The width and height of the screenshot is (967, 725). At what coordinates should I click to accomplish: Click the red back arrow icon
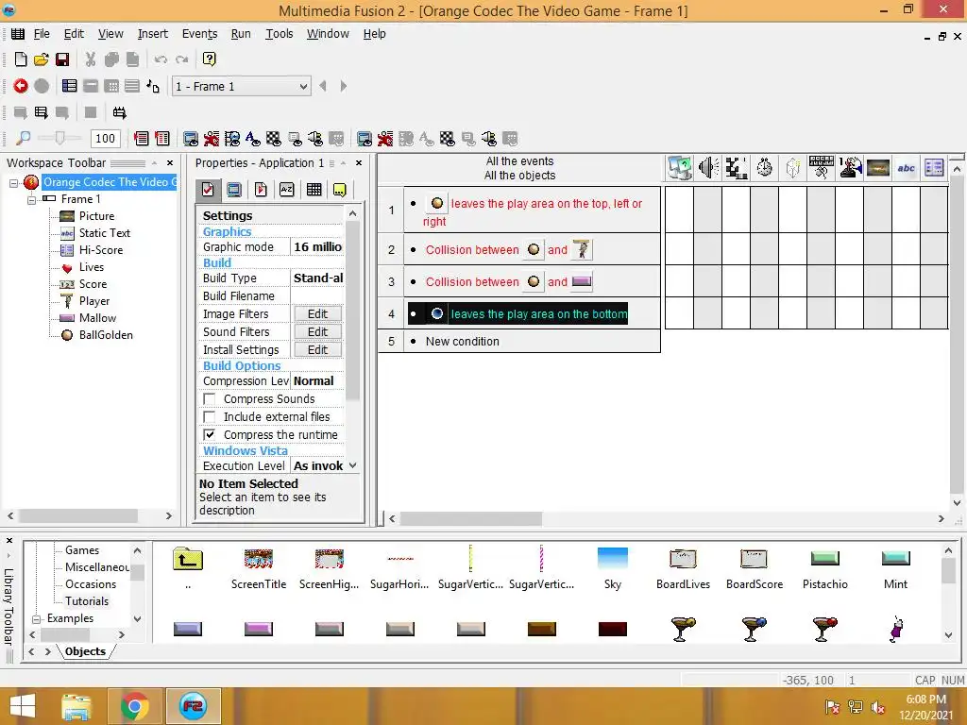pyautogui.click(x=21, y=86)
